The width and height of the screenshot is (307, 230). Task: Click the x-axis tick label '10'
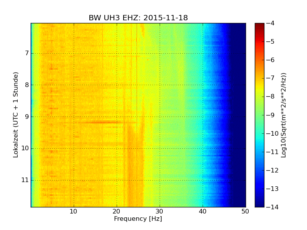[74, 212]
